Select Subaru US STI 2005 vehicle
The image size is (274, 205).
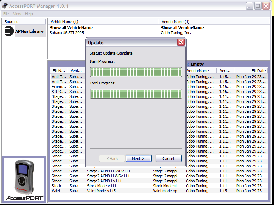click(x=67, y=33)
